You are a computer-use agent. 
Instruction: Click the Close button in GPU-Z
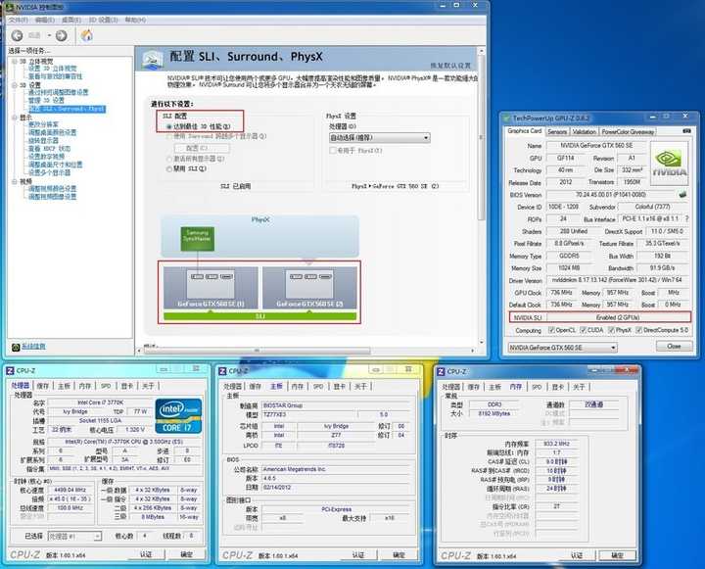674,347
